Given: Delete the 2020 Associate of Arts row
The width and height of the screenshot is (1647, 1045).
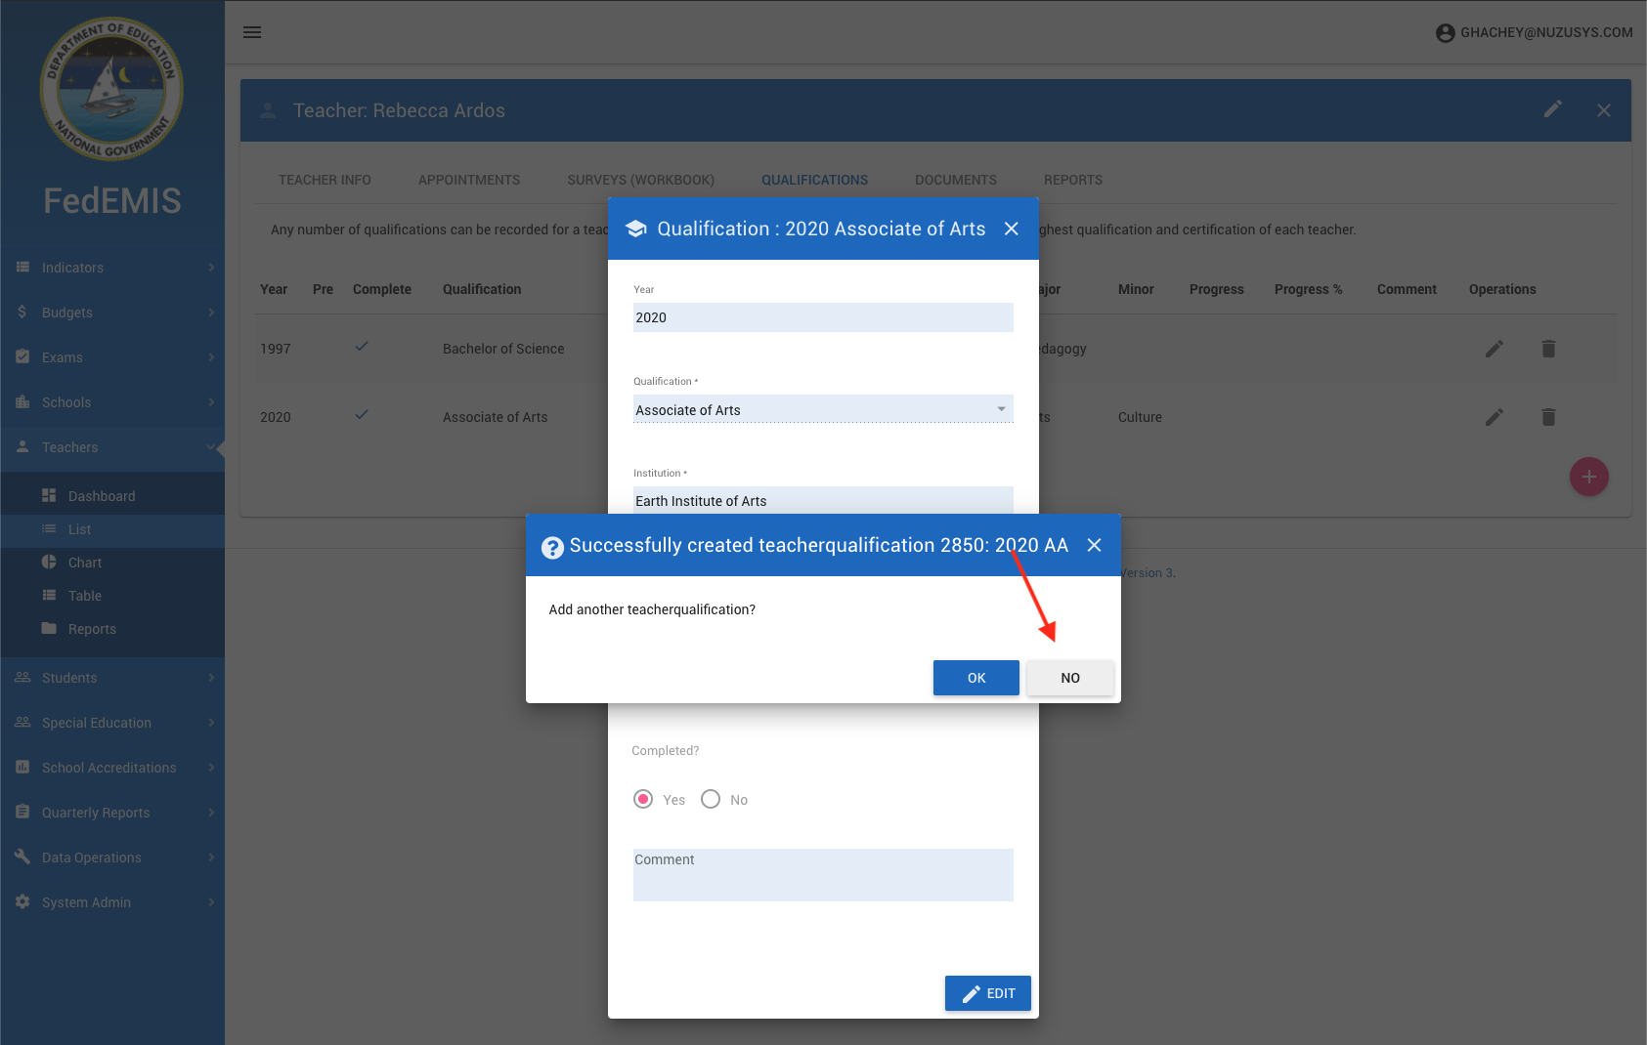Looking at the screenshot, I should (1548, 417).
